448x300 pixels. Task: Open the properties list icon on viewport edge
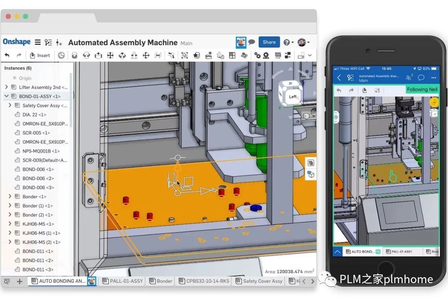click(311, 163)
